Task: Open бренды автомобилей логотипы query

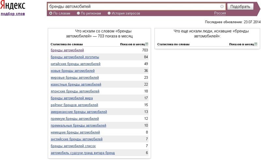Action: click(75, 57)
